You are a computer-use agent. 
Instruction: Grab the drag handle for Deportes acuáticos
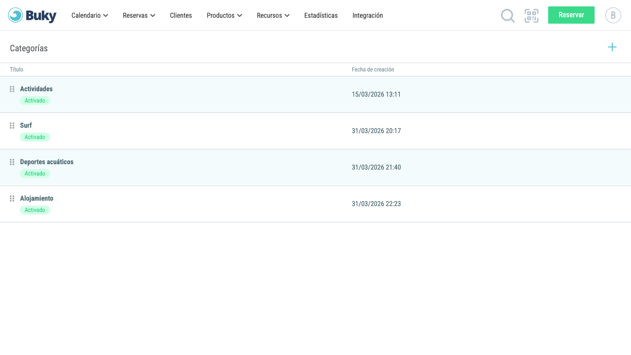12,162
